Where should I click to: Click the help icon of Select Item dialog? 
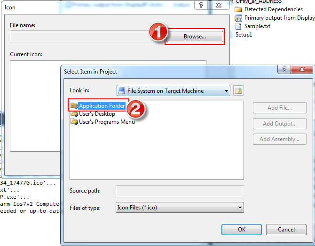(284, 69)
